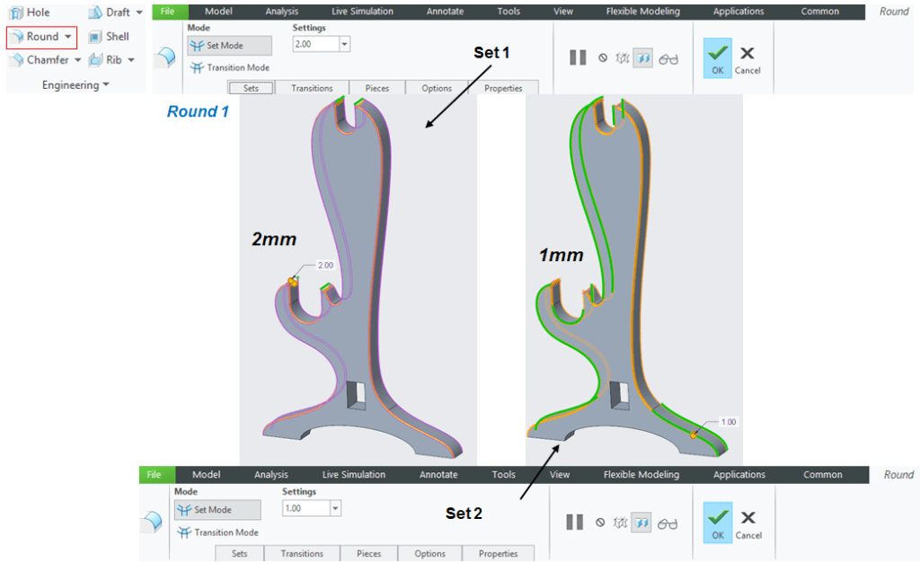The width and height of the screenshot is (920, 562).
Task: Click Cancel X in ribbon with 1.00 setting
Action: point(747,523)
